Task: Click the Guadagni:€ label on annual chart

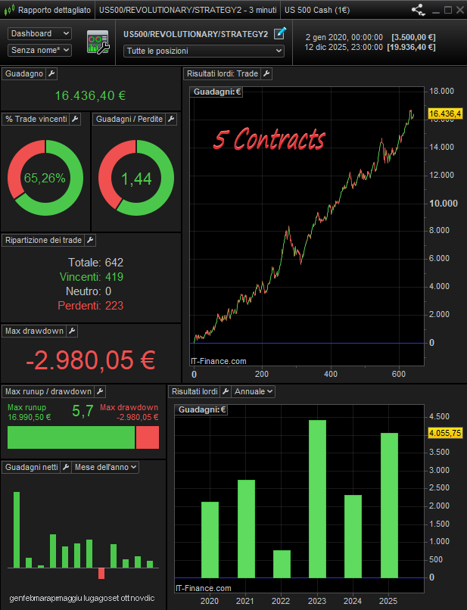Action: [x=201, y=409]
